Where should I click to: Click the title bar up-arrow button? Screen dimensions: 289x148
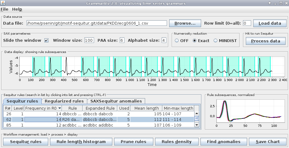coord(270,3)
